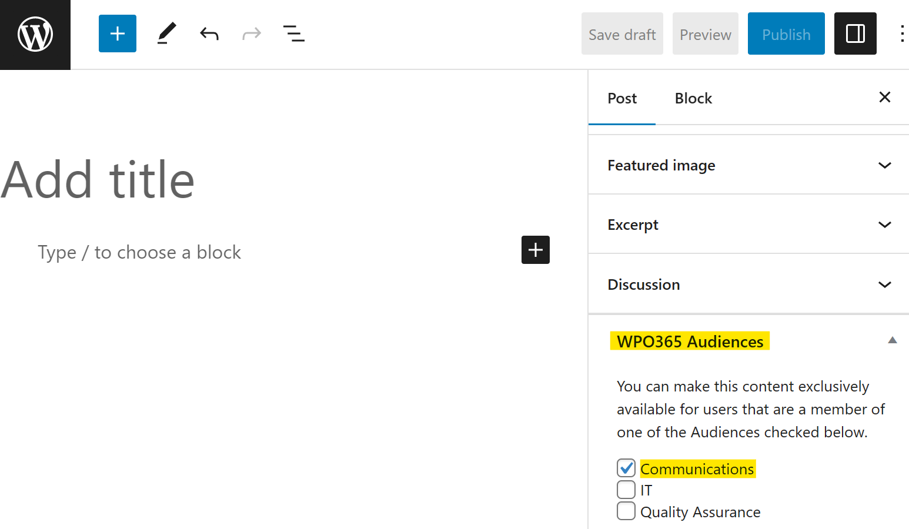The height and width of the screenshot is (529, 909).
Task: Check the IT audience checkbox
Action: (x=626, y=490)
